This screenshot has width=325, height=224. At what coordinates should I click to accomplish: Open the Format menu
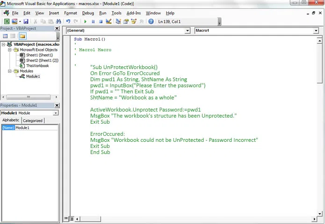click(71, 13)
